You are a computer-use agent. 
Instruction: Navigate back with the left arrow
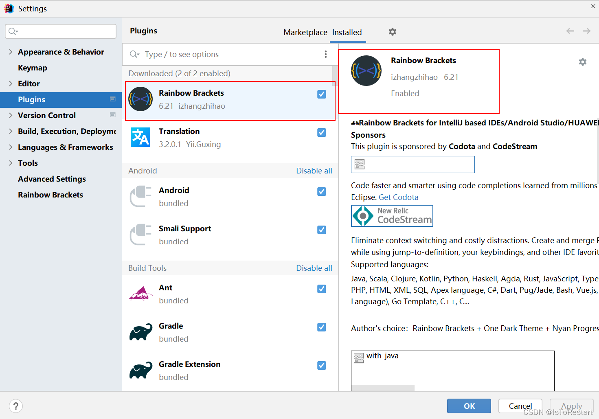(x=570, y=31)
